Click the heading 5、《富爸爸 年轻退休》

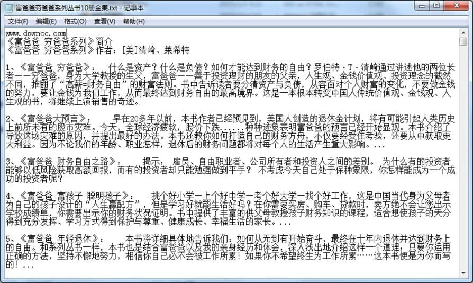(52, 239)
